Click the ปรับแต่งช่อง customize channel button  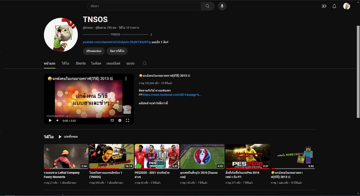click(94, 51)
